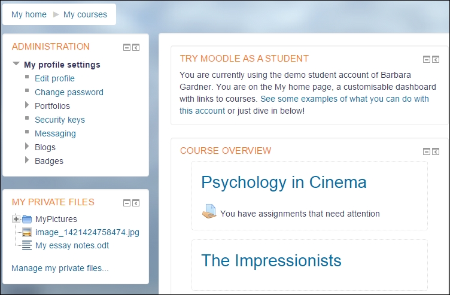Open Manage my private files link
The width and height of the screenshot is (450, 295).
(60, 268)
